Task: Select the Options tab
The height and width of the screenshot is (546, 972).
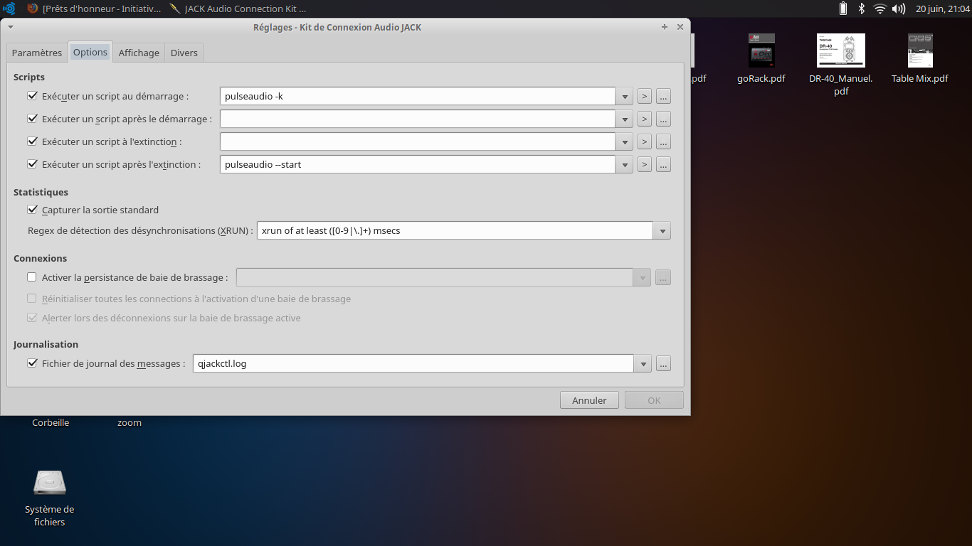Action: [90, 52]
